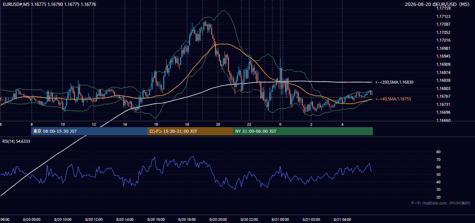This screenshot has height=223, width=475.
Task: Click the 40 SMA 1.16755 label
Action: tap(393, 99)
